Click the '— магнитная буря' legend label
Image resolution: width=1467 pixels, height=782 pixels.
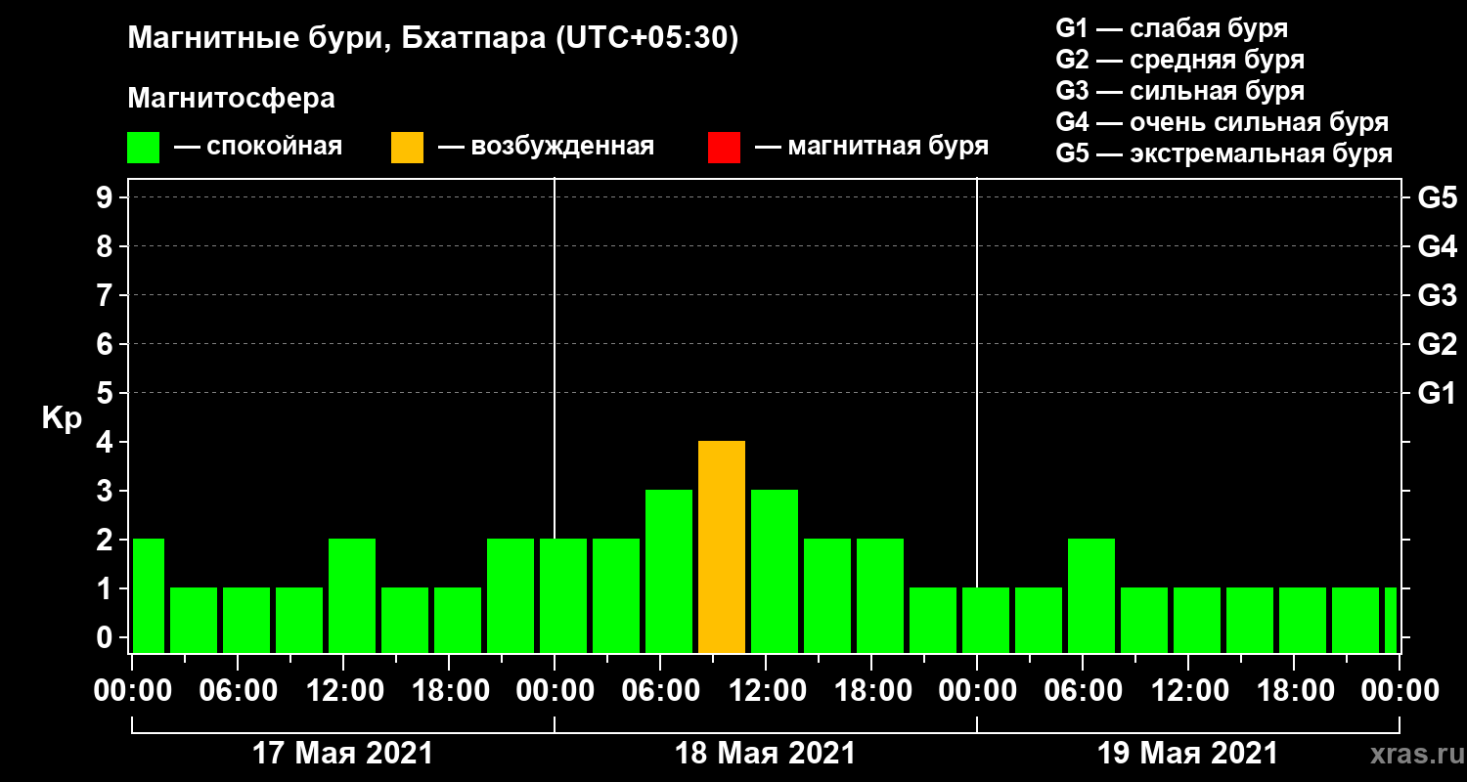(871, 148)
